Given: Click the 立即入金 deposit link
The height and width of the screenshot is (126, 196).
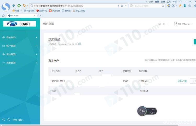Looking at the screenshot, I should pos(182,81).
